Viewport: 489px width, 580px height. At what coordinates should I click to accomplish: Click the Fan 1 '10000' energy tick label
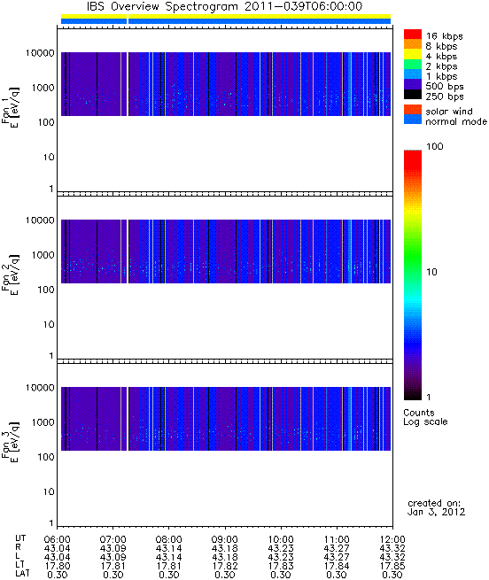point(40,53)
